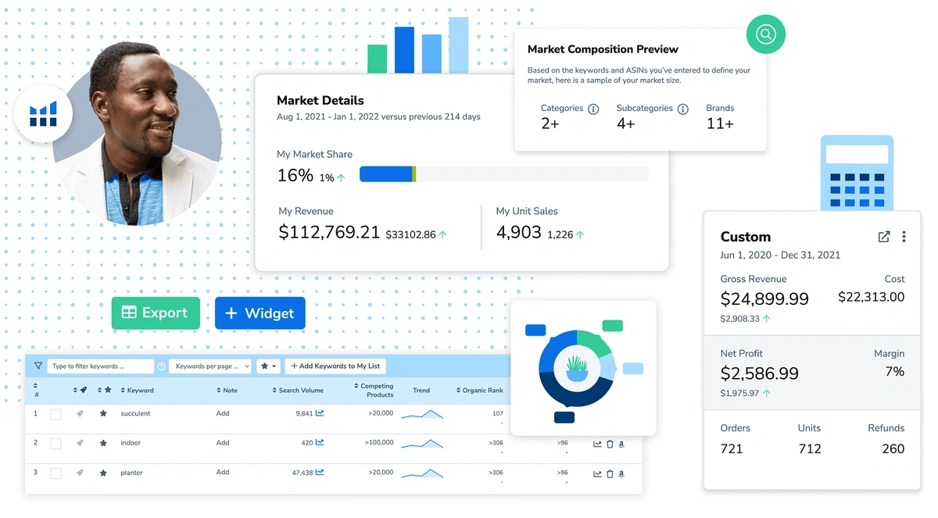The image size is (938, 518).
Task: Toggle the star for the indoor keyword
Action: point(103,443)
